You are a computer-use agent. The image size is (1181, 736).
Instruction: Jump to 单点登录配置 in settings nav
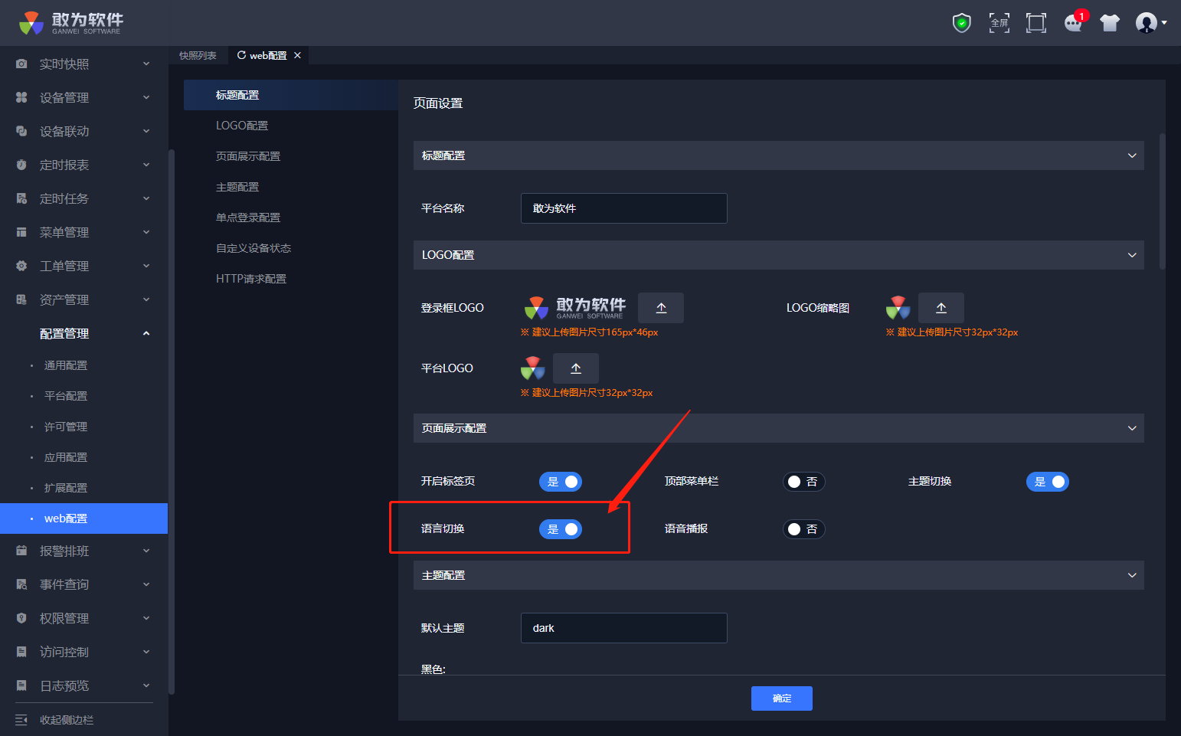(248, 218)
